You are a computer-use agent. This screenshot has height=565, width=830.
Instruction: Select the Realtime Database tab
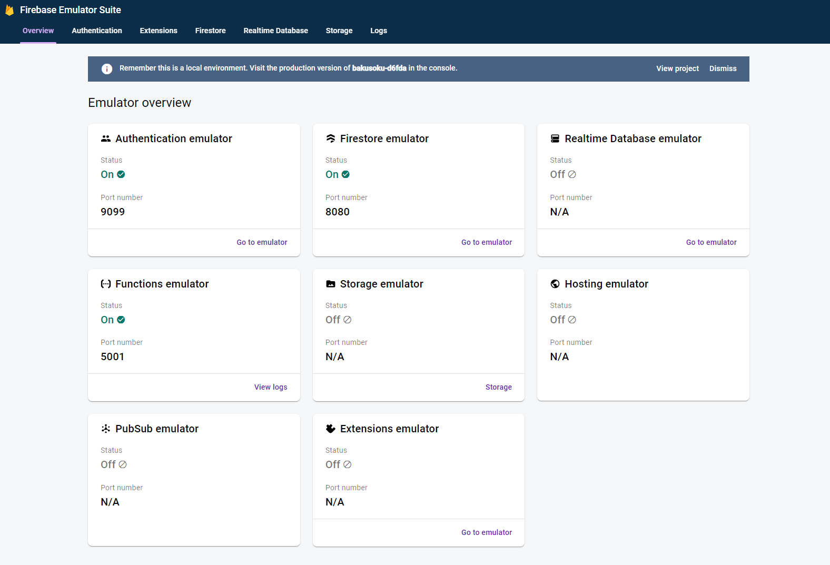click(x=276, y=31)
